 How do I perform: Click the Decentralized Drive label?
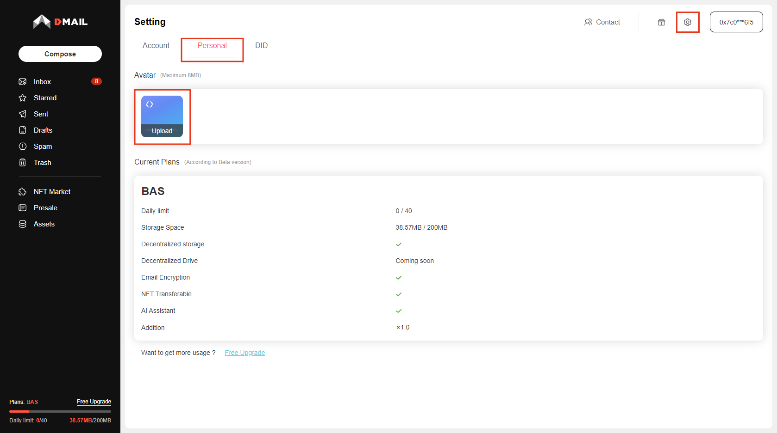tap(169, 261)
